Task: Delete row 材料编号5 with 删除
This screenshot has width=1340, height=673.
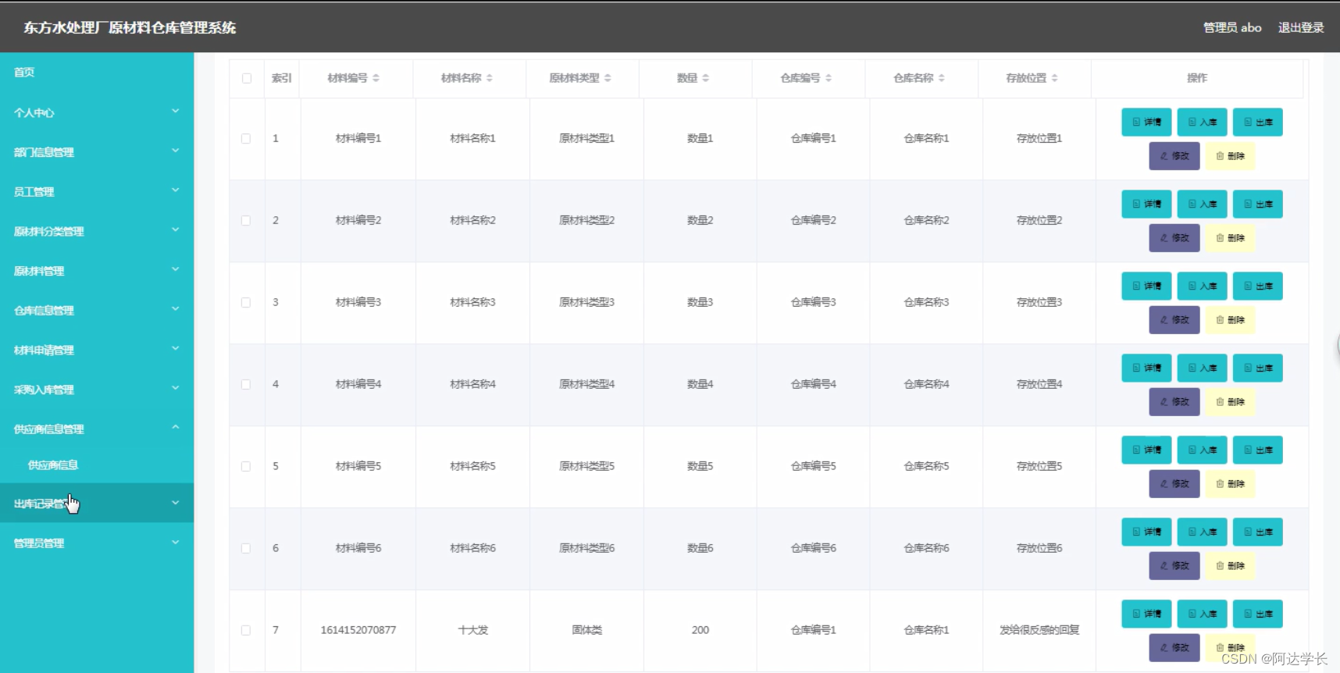Action: pos(1230,484)
